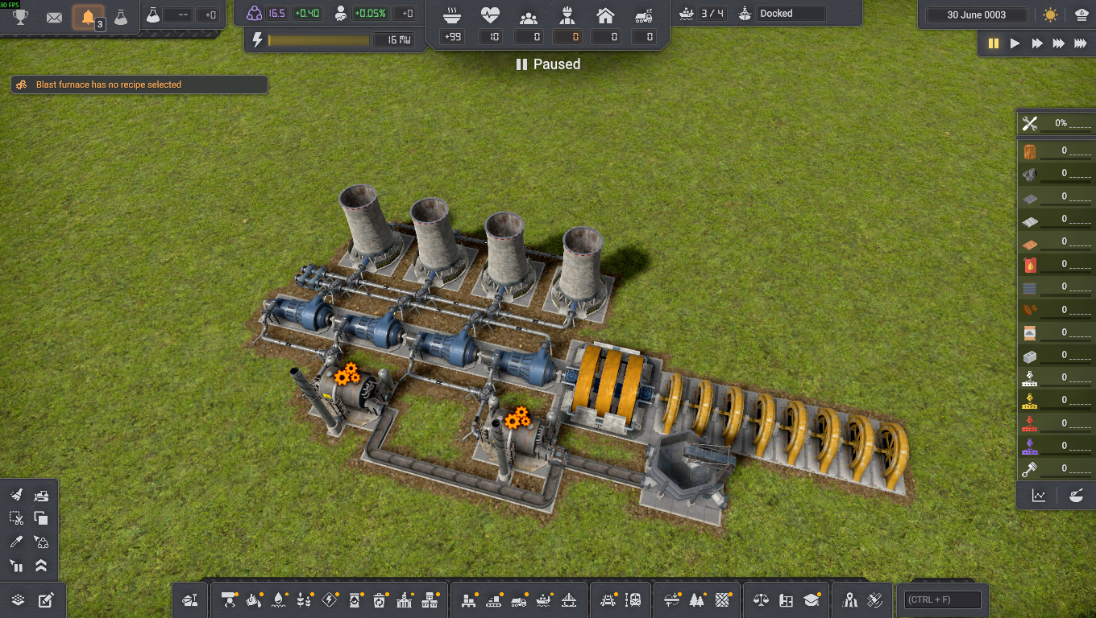The width and height of the screenshot is (1096, 618).
Task: Click the food bowl status icon
Action: 453,15
